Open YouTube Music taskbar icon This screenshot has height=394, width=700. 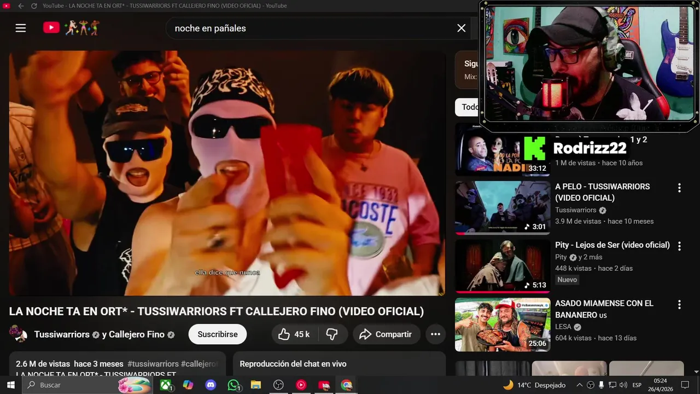[x=301, y=385]
